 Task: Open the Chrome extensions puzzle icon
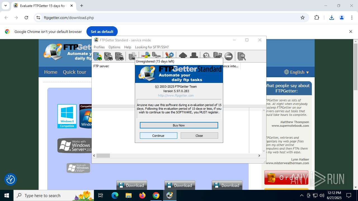click(x=317, y=18)
